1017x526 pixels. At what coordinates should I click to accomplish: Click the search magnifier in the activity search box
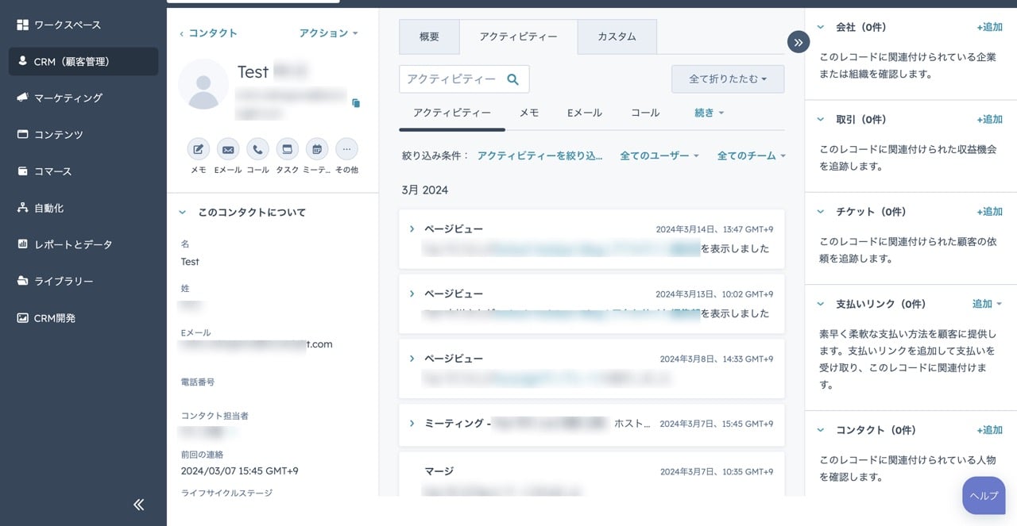[512, 79]
